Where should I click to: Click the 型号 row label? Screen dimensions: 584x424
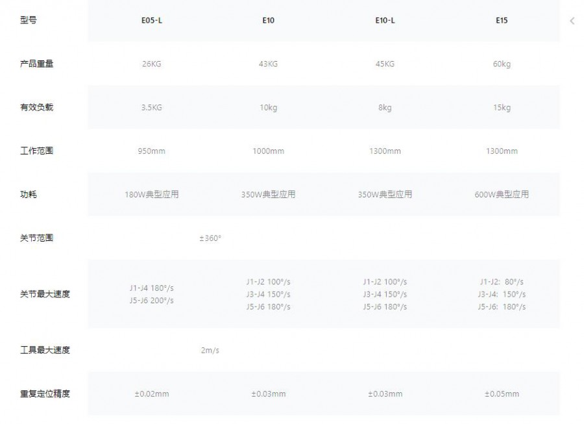[29, 21]
